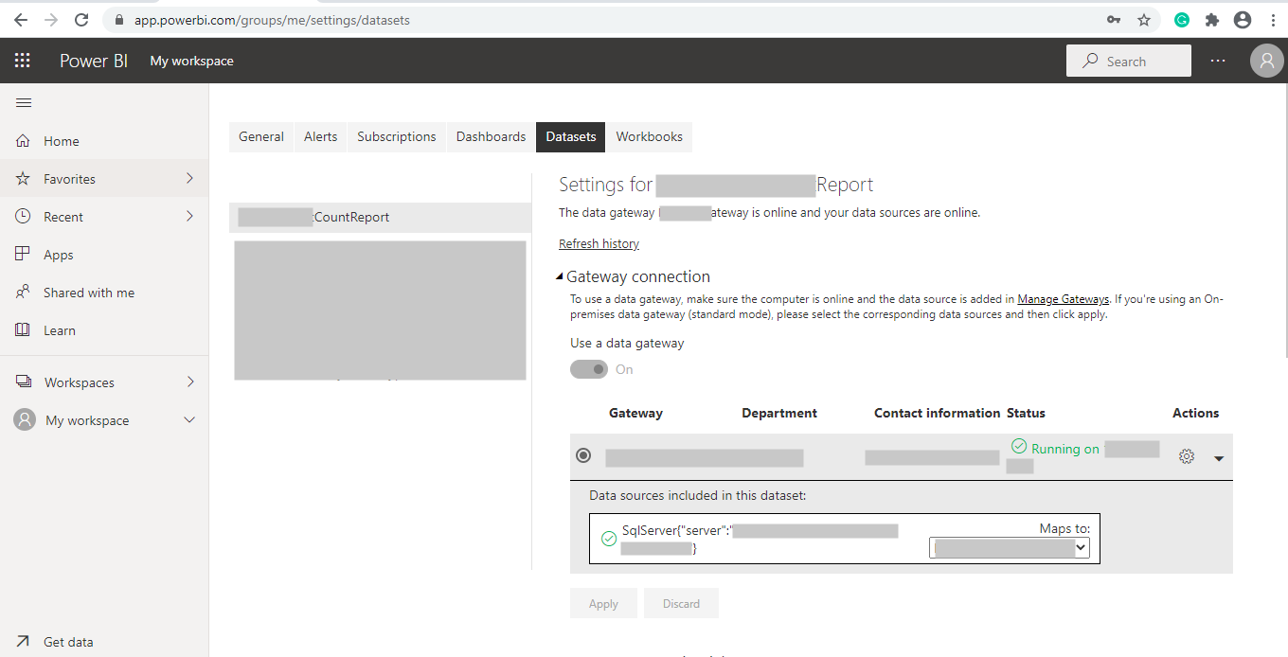Go to Home in sidebar
Viewport: 1288px width, 657px height.
tap(61, 141)
